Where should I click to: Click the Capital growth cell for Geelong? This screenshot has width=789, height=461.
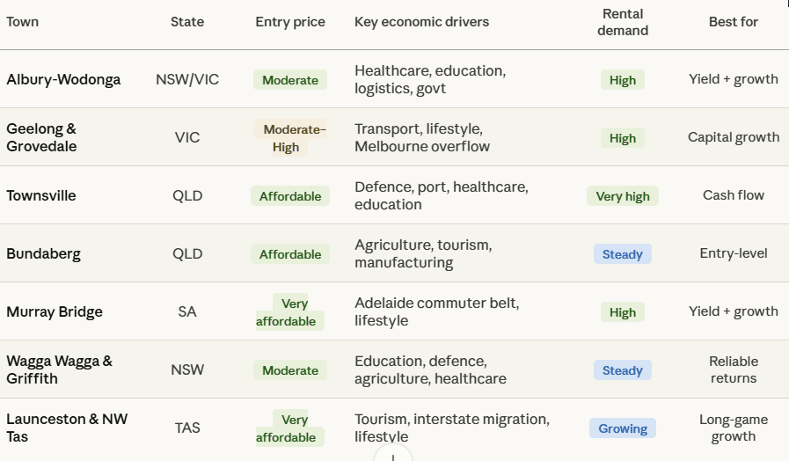click(x=733, y=137)
